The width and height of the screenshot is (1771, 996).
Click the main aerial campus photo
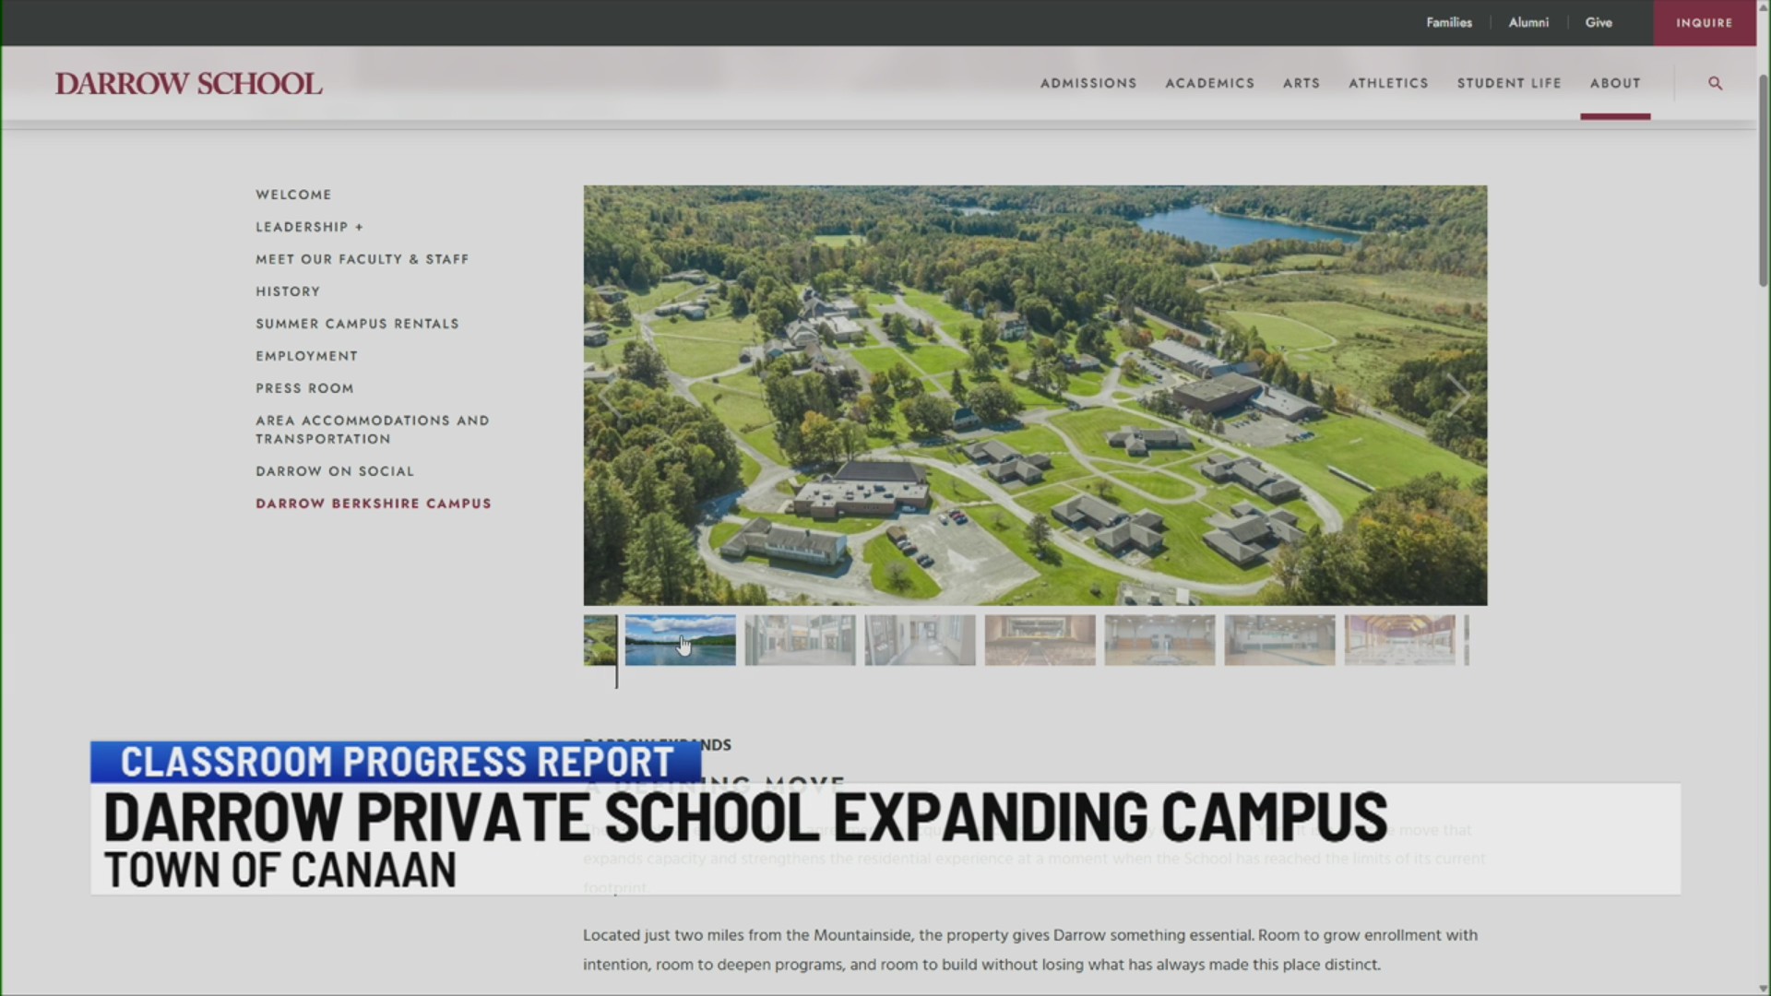tap(1035, 396)
